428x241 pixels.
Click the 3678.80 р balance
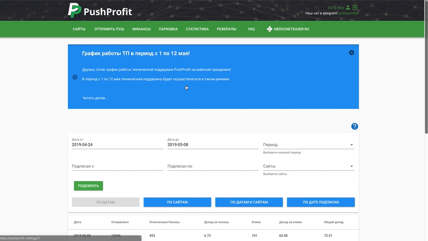coord(336,8)
